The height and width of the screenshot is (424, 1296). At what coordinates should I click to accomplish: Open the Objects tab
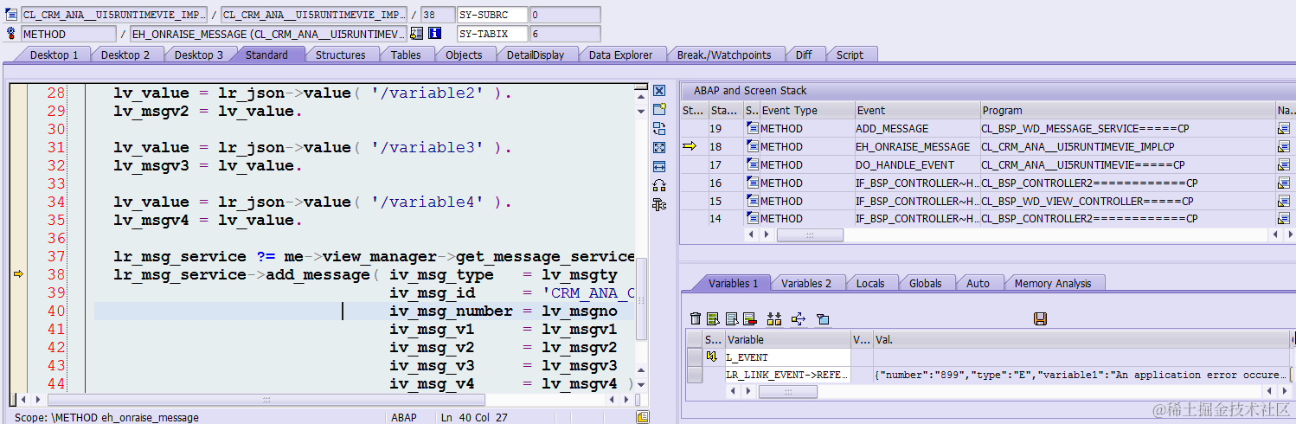[464, 55]
